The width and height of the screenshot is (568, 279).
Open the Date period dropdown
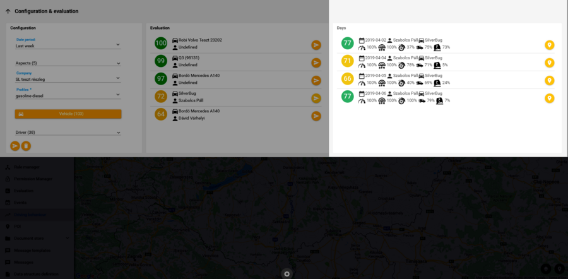[x=68, y=45]
